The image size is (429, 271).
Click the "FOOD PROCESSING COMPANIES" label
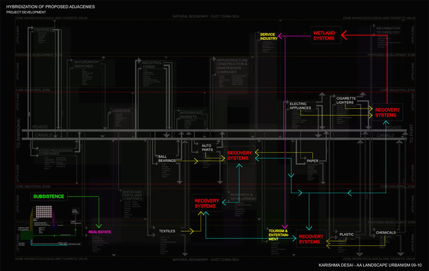point(56,152)
